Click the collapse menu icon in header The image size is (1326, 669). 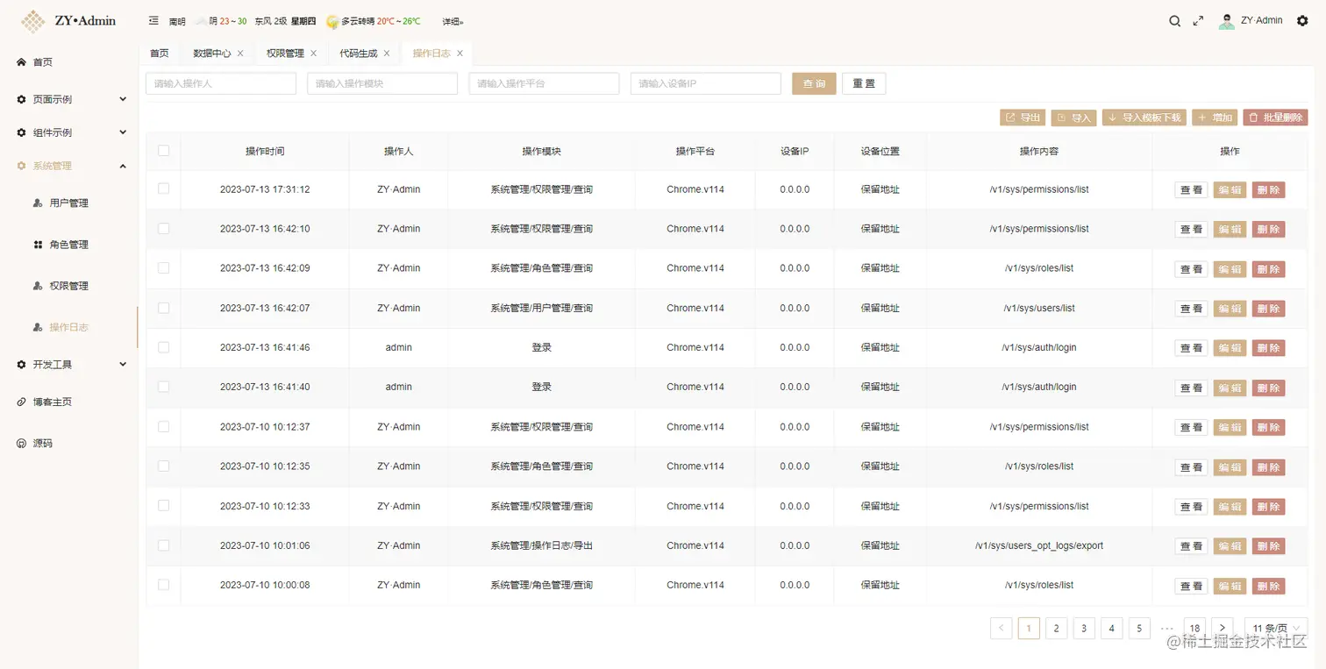click(153, 20)
